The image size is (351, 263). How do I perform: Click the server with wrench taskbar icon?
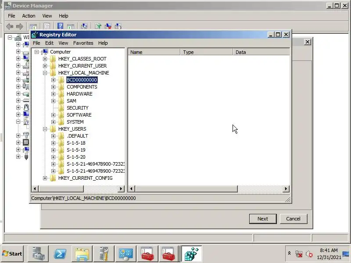pyautogui.click(x=104, y=254)
